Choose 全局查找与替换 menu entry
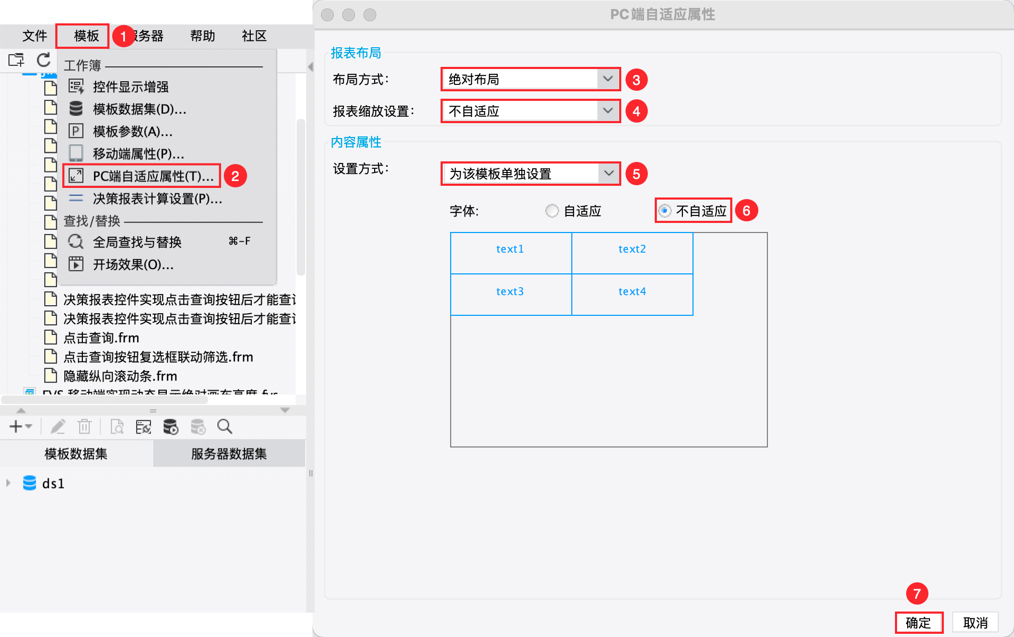 click(x=137, y=242)
